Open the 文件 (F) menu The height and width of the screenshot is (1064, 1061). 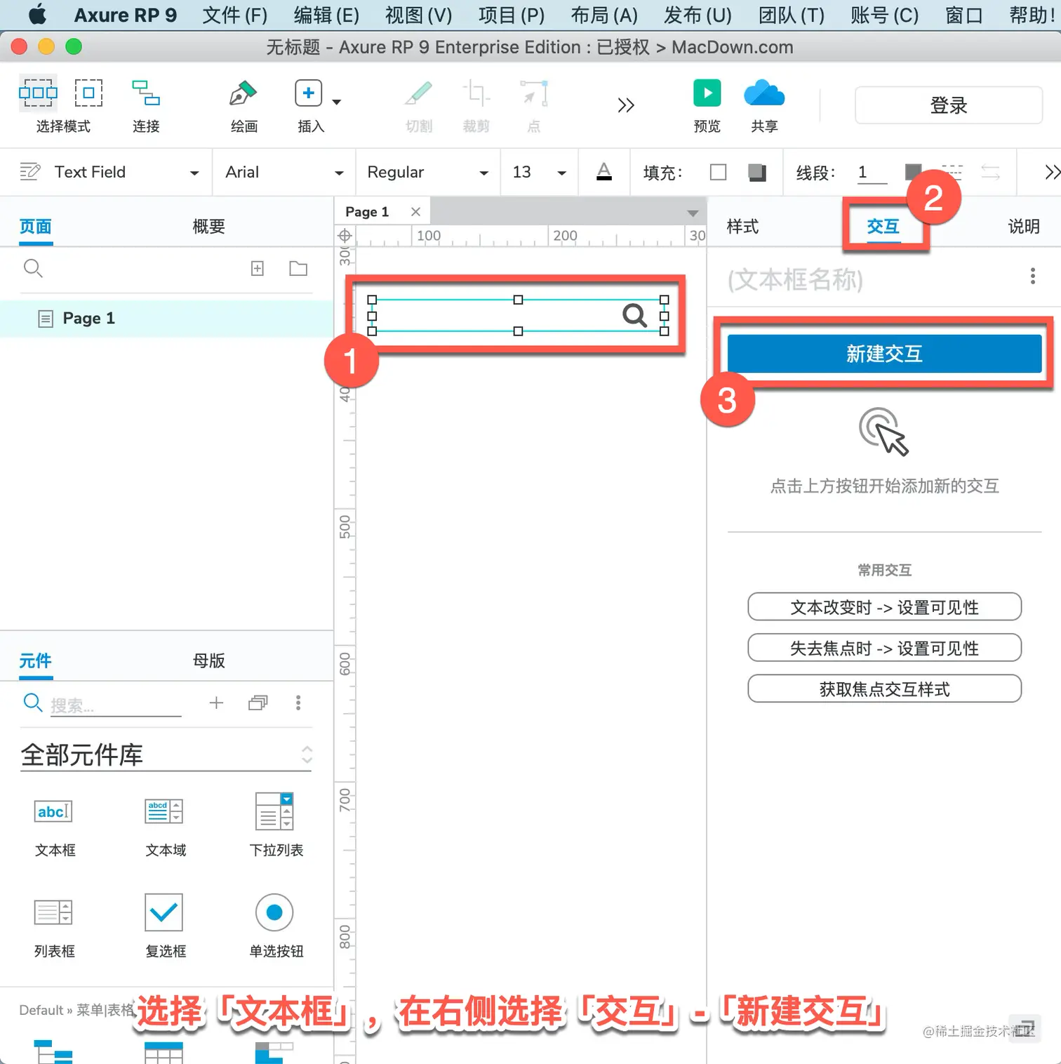[235, 15]
